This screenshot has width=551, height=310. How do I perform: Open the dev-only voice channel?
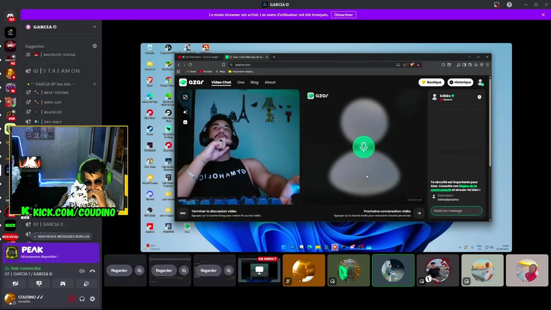(62, 122)
